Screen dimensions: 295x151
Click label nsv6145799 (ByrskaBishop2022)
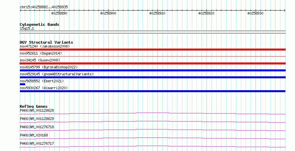coord(49,67)
